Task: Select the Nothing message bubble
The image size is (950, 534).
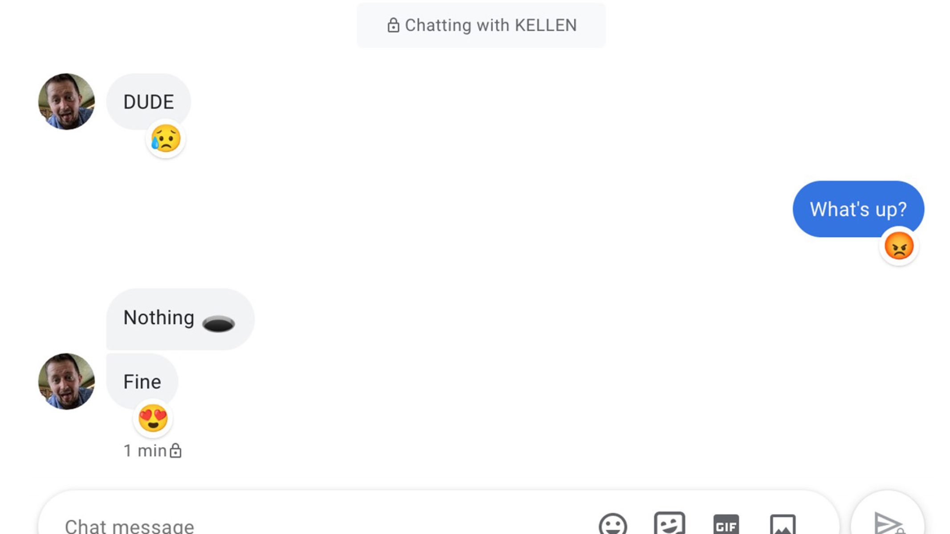Action: (180, 319)
